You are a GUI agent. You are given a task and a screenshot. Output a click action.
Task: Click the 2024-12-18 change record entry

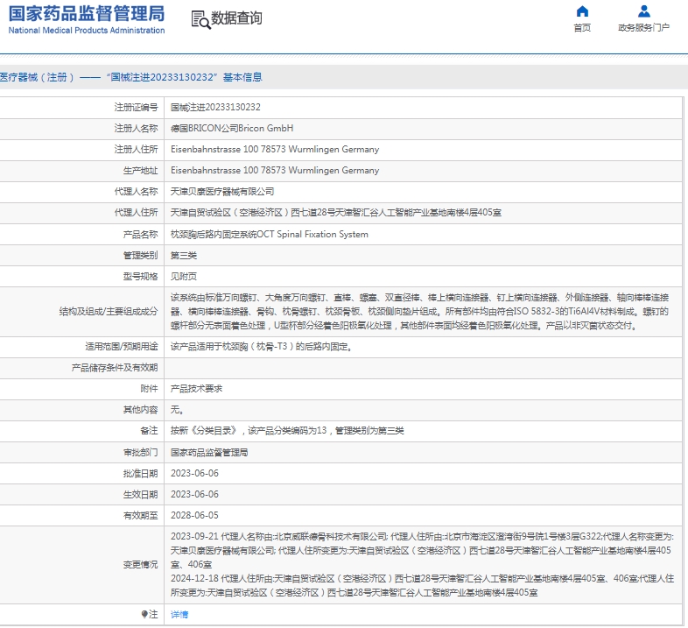pyautogui.click(x=422, y=585)
